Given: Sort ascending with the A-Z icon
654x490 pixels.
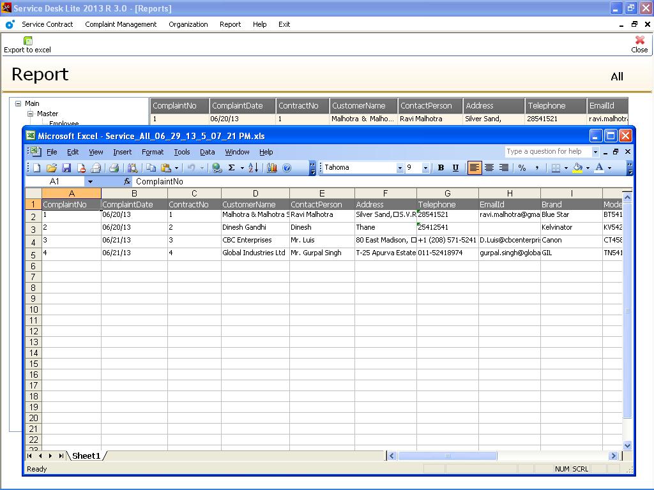Looking at the screenshot, I should pyautogui.click(x=253, y=168).
